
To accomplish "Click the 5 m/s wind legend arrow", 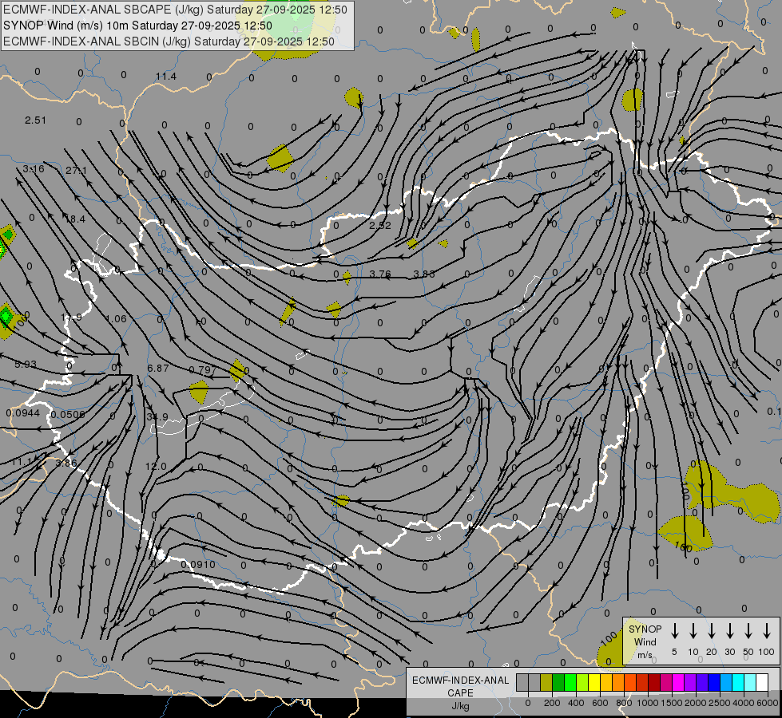I will tap(674, 631).
